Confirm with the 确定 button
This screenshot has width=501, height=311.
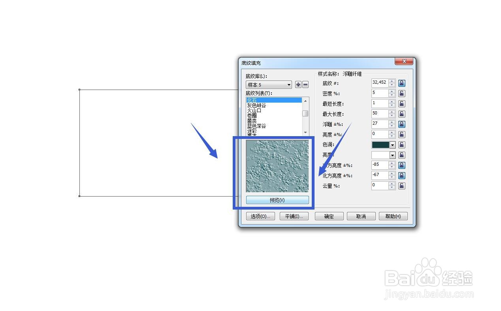coord(329,216)
